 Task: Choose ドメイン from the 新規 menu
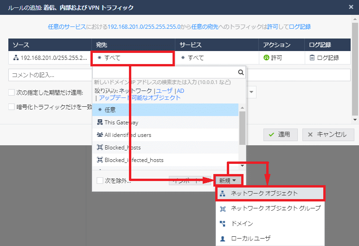tap(242, 223)
